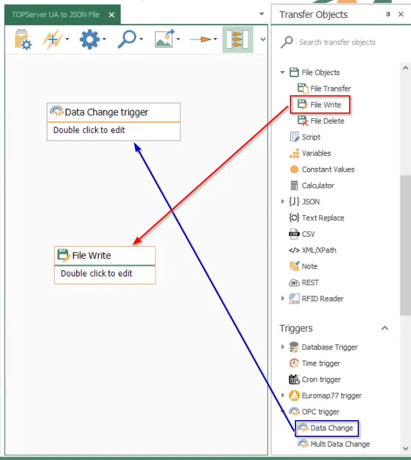Screen dimensions: 411x460
Task: Expand the RFID Reader node
Action: [x=282, y=298]
